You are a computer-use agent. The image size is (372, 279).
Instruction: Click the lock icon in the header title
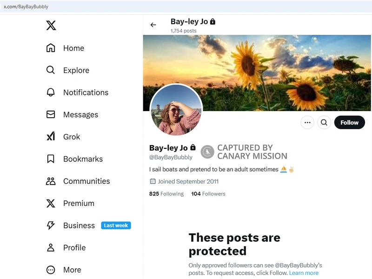tap(213, 21)
